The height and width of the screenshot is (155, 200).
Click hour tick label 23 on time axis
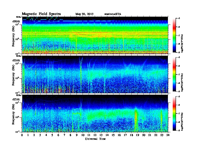(x=162, y=135)
